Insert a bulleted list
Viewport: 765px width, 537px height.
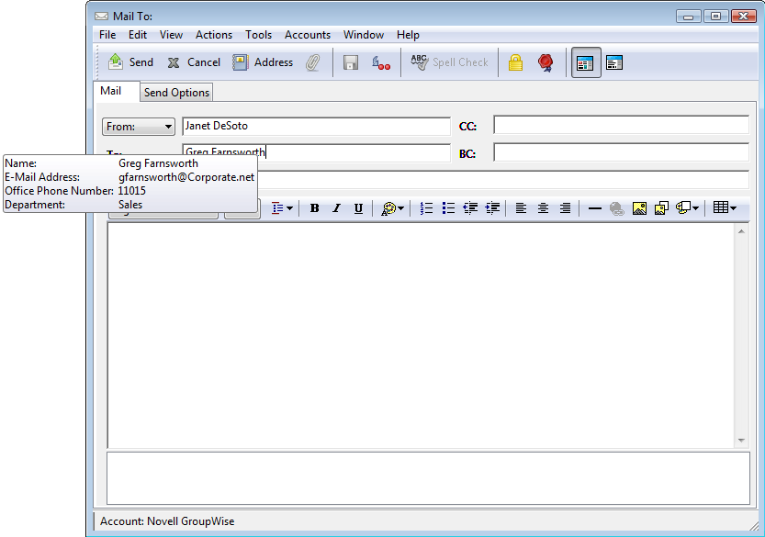click(448, 208)
